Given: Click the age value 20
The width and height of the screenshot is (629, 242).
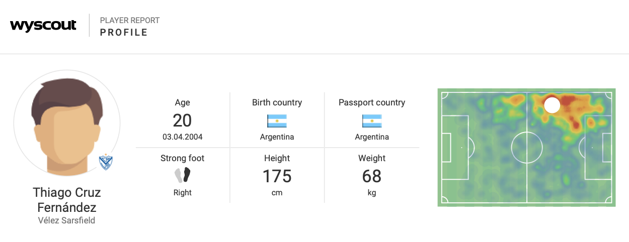Looking at the screenshot, I should pyautogui.click(x=182, y=120).
